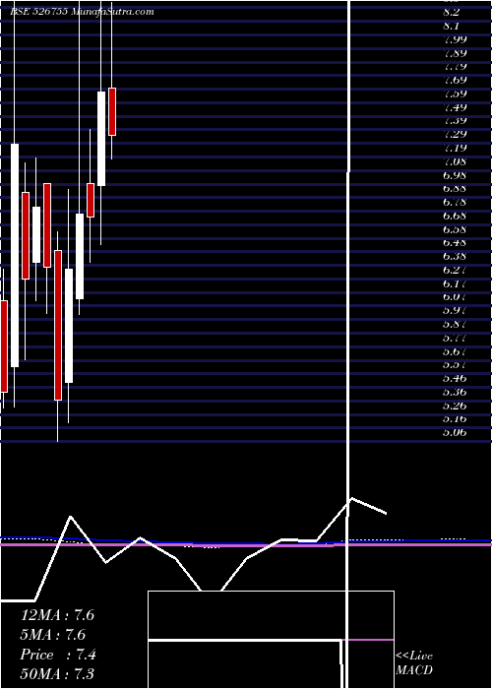Click the 5.57 price axis label
The width and height of the screenshot is (492, 689).
coord(455,365)
